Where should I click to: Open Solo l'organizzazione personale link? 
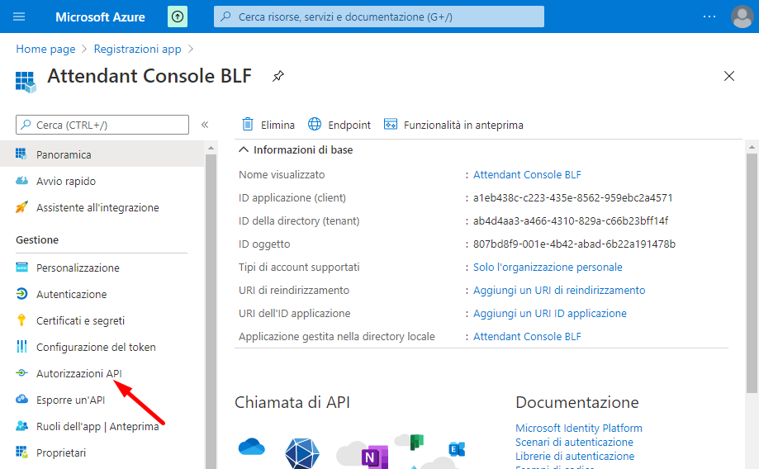point(548,268)
